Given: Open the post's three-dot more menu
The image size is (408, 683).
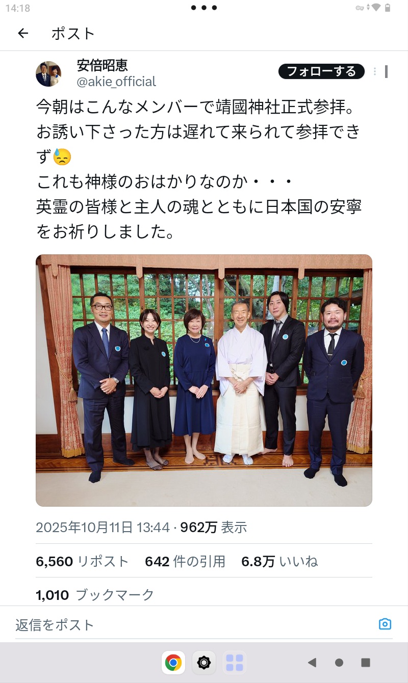Looking at the screenshot, I should tap(375, 71).
